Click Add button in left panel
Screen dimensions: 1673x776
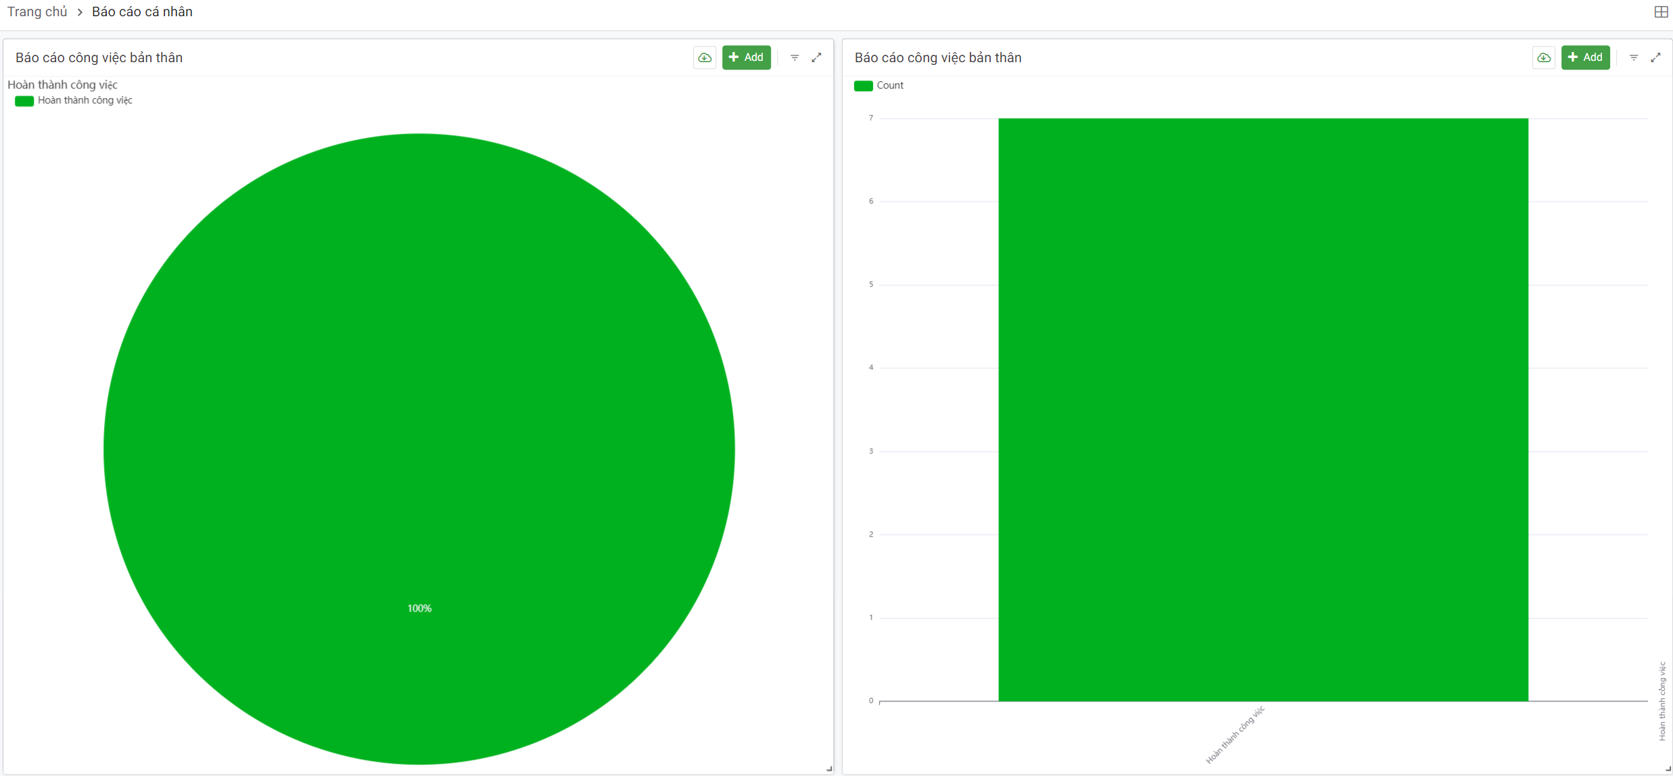pyautogui.click(x=747, y=57)
